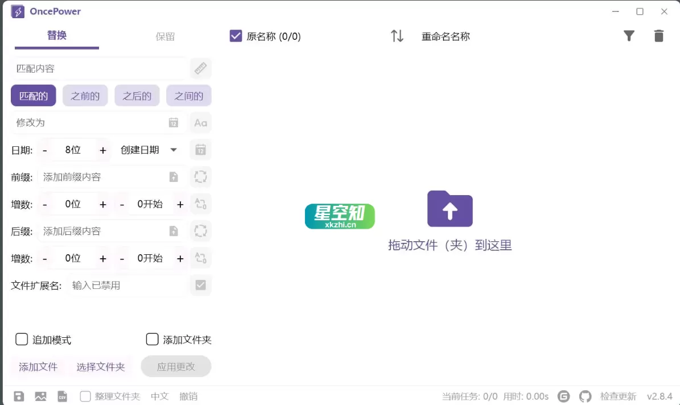
Task: Open the GitHub icon in status bar
Action: [586, 396]
